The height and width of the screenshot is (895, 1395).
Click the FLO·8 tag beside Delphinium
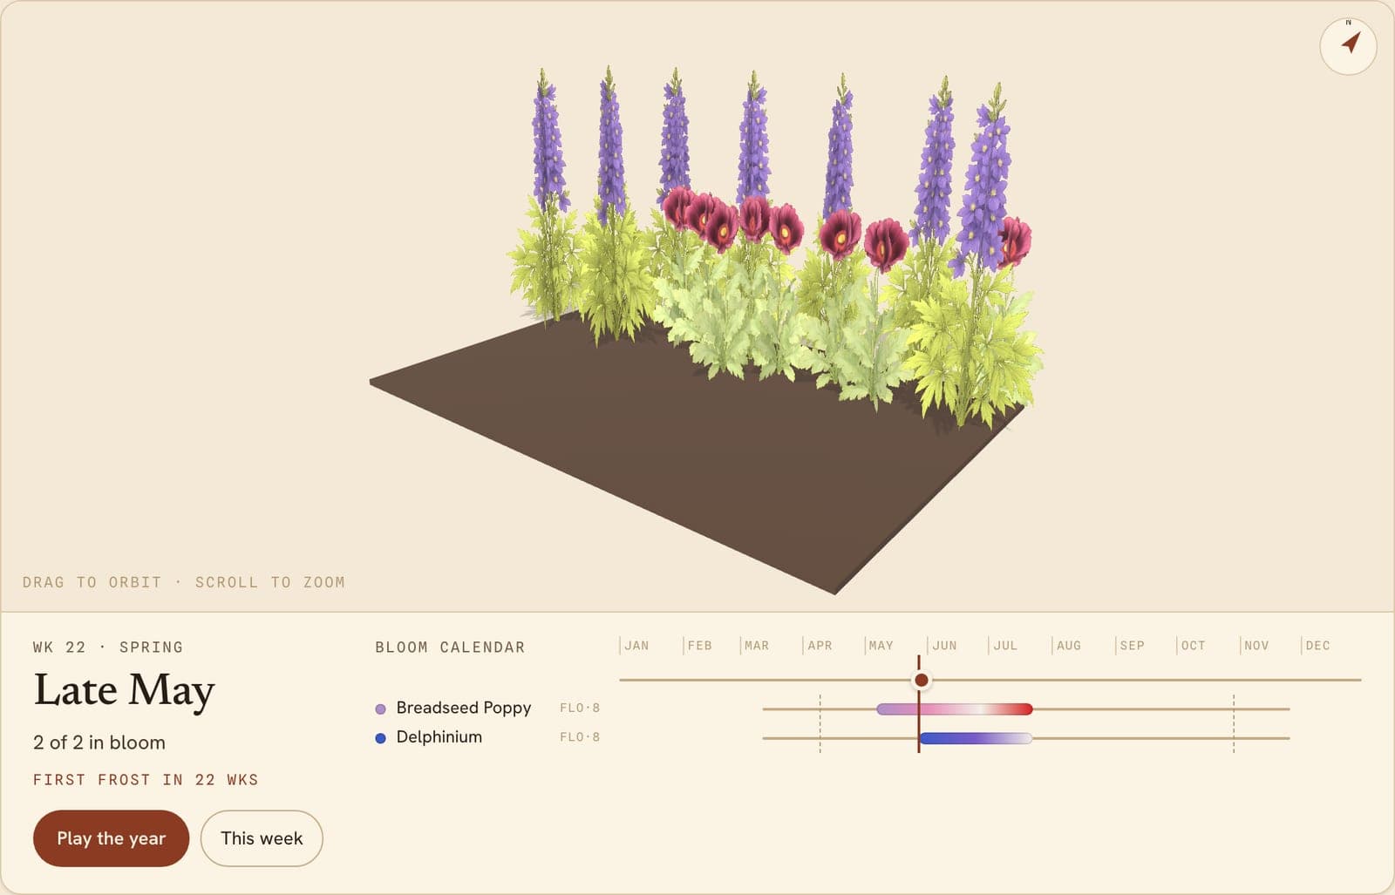(x=580, y=737)
